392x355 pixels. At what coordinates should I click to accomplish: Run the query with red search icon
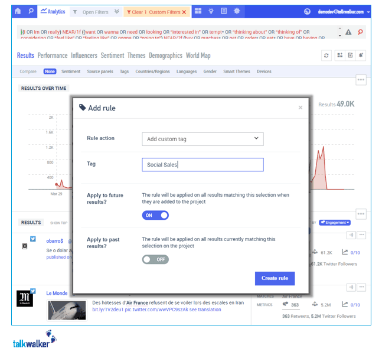[360, 32]
